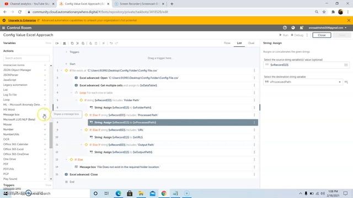Click Upgrade to Enterprise link

coord(22,20)
